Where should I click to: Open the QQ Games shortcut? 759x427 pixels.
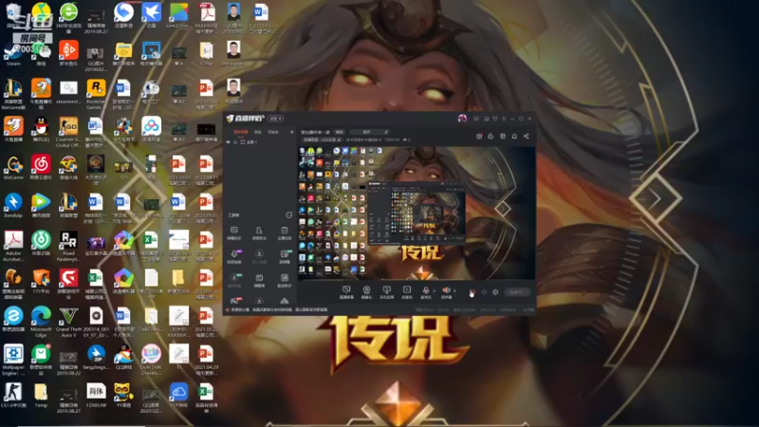(x=123, y=358)
